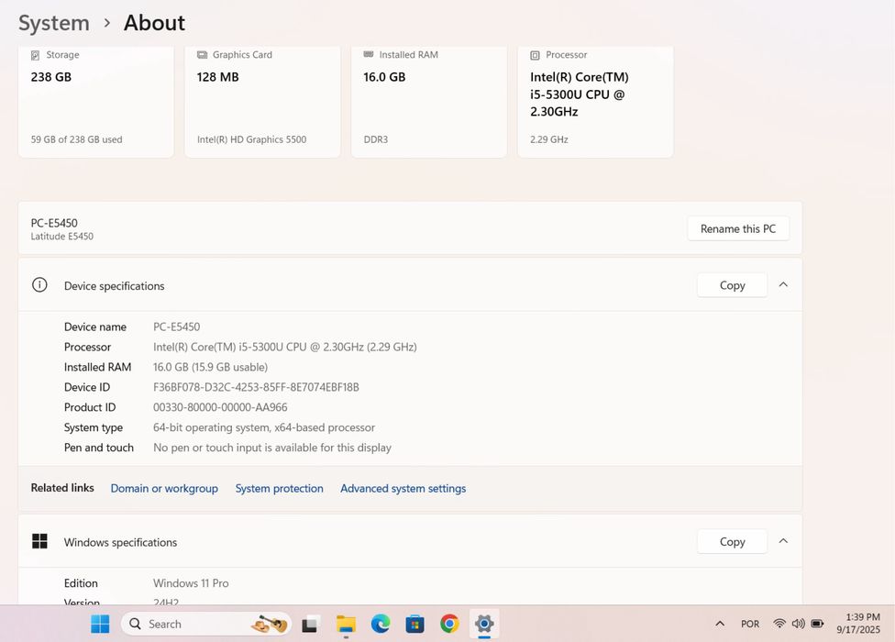The image size is (895, 642).
Task: Click the Settings gear taskbar icon
Action: [484, 624]
